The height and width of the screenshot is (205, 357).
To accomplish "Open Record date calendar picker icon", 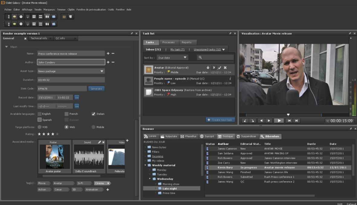I will click(x=77, y=98).
